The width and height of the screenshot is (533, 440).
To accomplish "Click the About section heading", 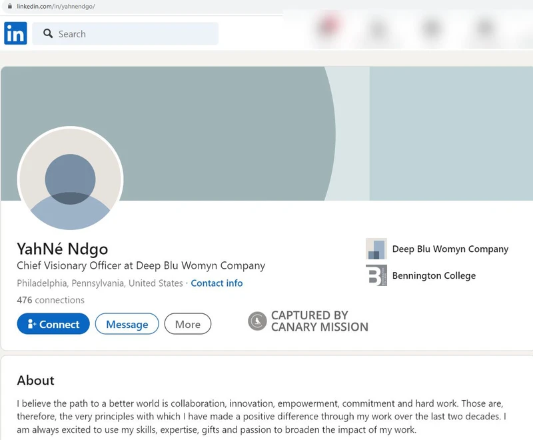I will (35, 381).
